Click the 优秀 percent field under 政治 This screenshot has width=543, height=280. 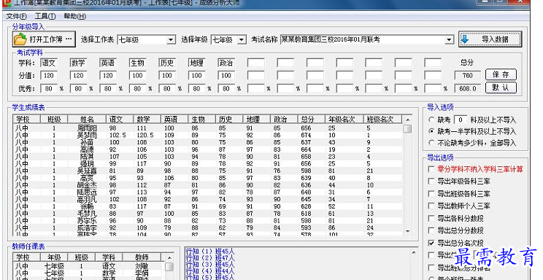(226, 89)
